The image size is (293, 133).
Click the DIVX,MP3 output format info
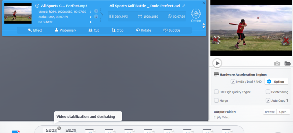tap(119, 17)
